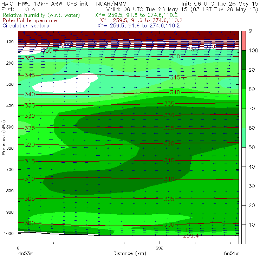Click the blue 'Circulation vectors' legend label
Viewport: 260px width, 260px height.
pyautogui.click(x=26, y=26)
